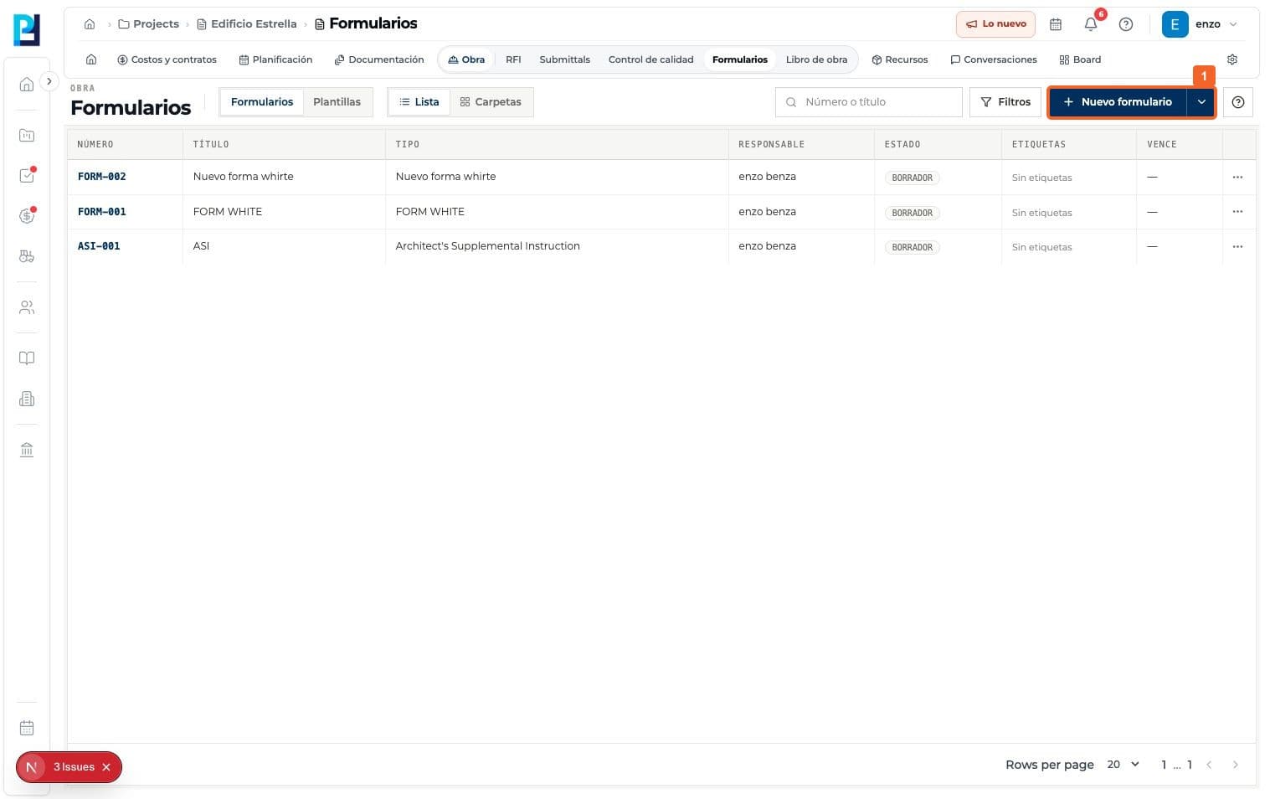Open the Filtros button
This screenshot has width=1270, height=799.
1005,102
